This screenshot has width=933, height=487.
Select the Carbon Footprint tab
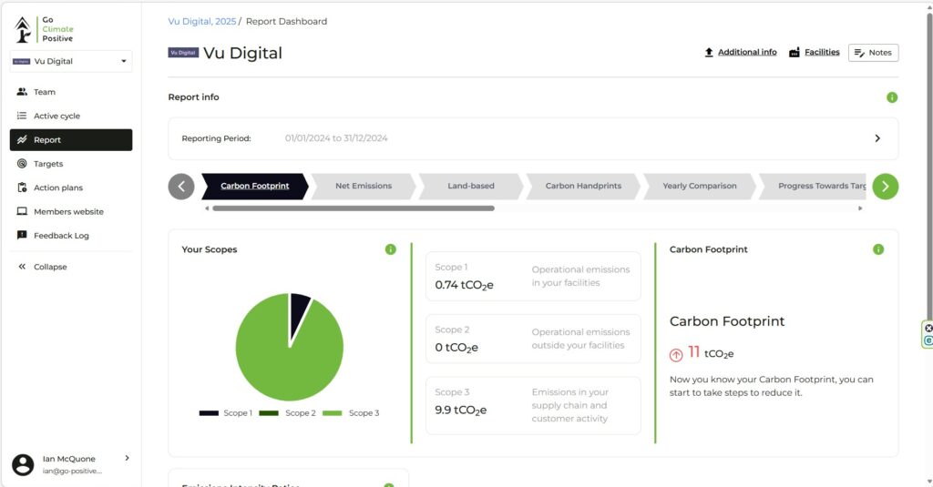(255, 186)
